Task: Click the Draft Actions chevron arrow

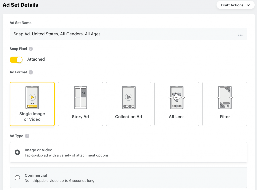Action: 248,5
